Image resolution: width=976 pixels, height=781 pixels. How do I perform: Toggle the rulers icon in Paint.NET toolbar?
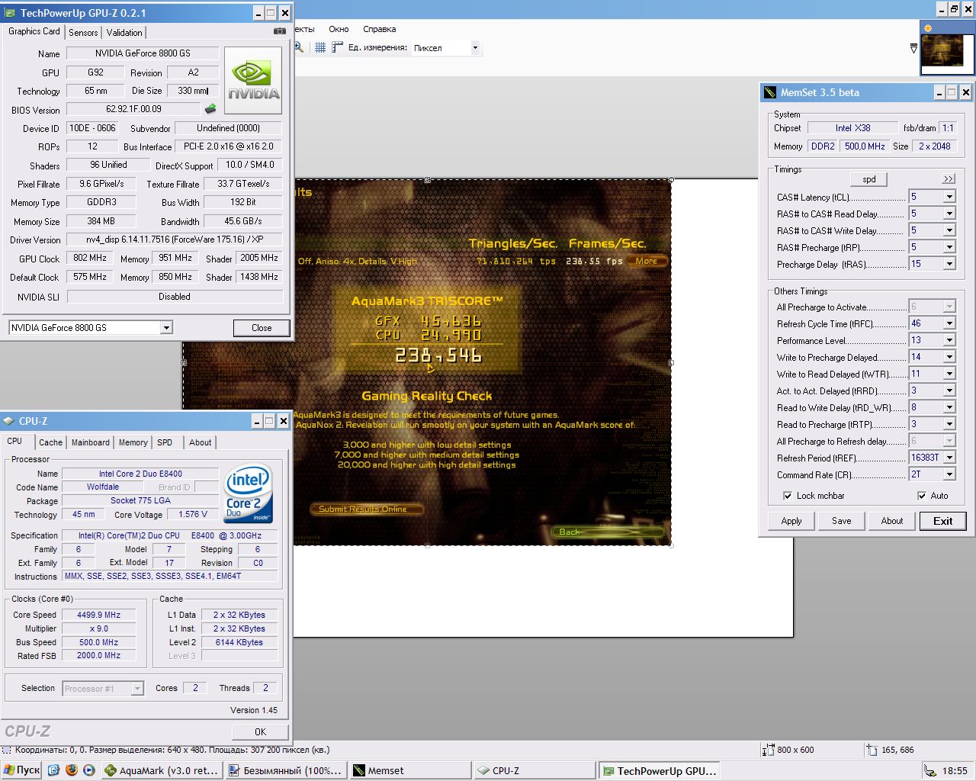[x=337, y=47]
